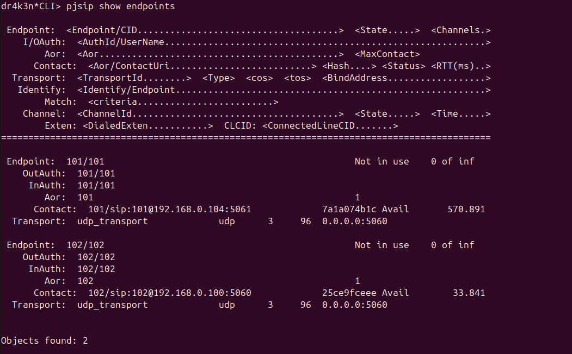Click '0 of inf' channels for endpoint 102
Screen dimensions: 572x354
click(452, 245)
